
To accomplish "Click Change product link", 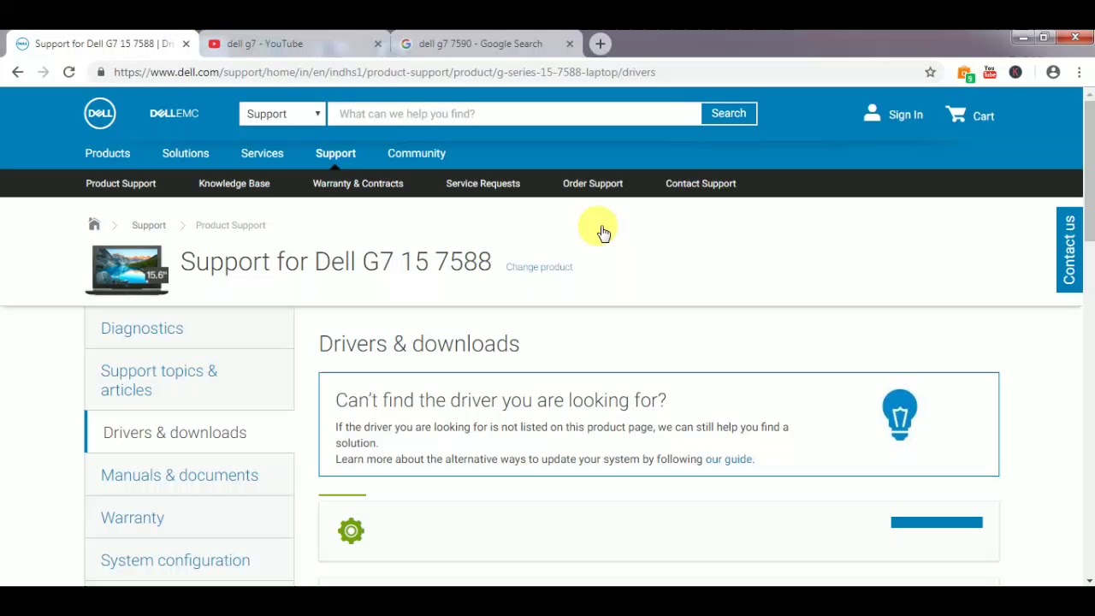I will coord(539,267).
